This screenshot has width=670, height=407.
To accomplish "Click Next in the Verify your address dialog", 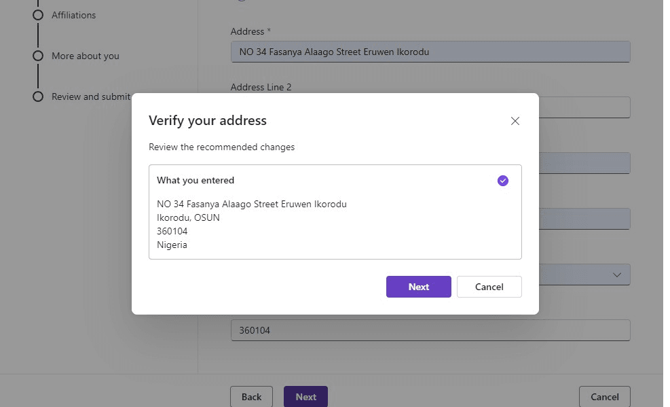I will pyautogui.click(x=418, y=287).
